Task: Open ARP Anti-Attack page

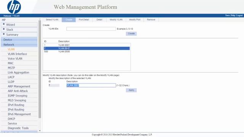Action: coord(18,91)
